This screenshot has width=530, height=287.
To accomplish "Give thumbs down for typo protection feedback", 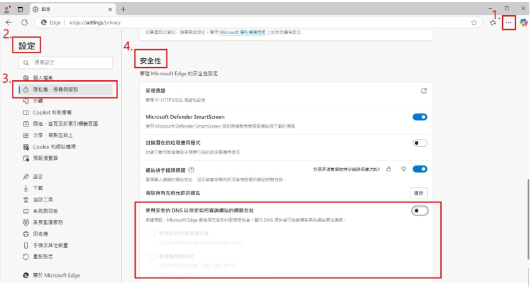I will coord(403,169).
